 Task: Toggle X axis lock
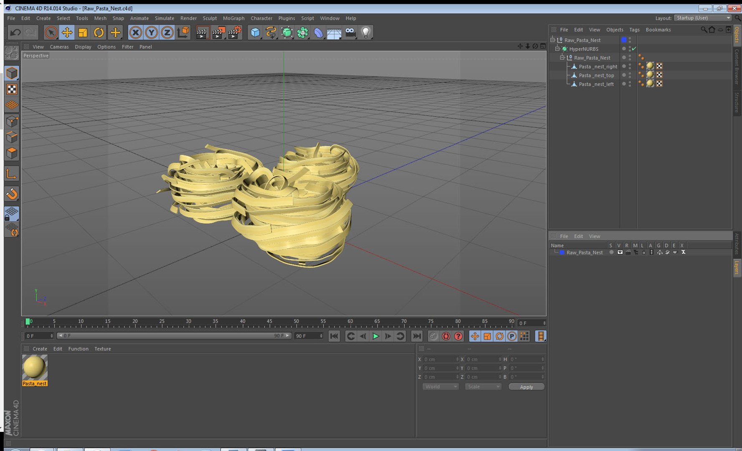click(x=135, y=32)
